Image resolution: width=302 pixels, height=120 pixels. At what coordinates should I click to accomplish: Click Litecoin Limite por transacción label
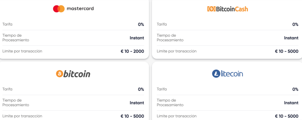(x=177, y=116)
